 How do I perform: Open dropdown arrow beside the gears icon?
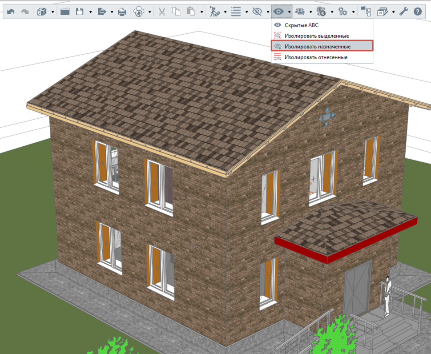point(353,12)
